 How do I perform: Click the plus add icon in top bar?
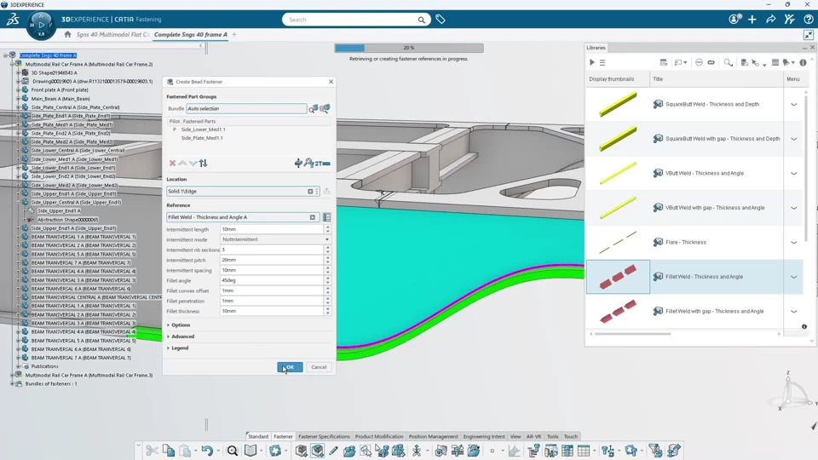coord(752,20)
